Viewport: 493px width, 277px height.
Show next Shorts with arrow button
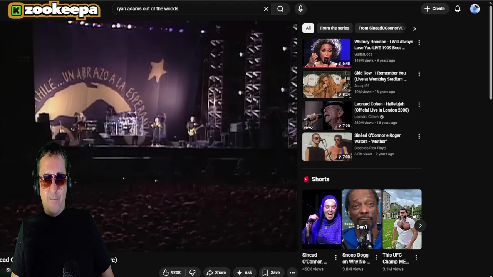[420, 226]
